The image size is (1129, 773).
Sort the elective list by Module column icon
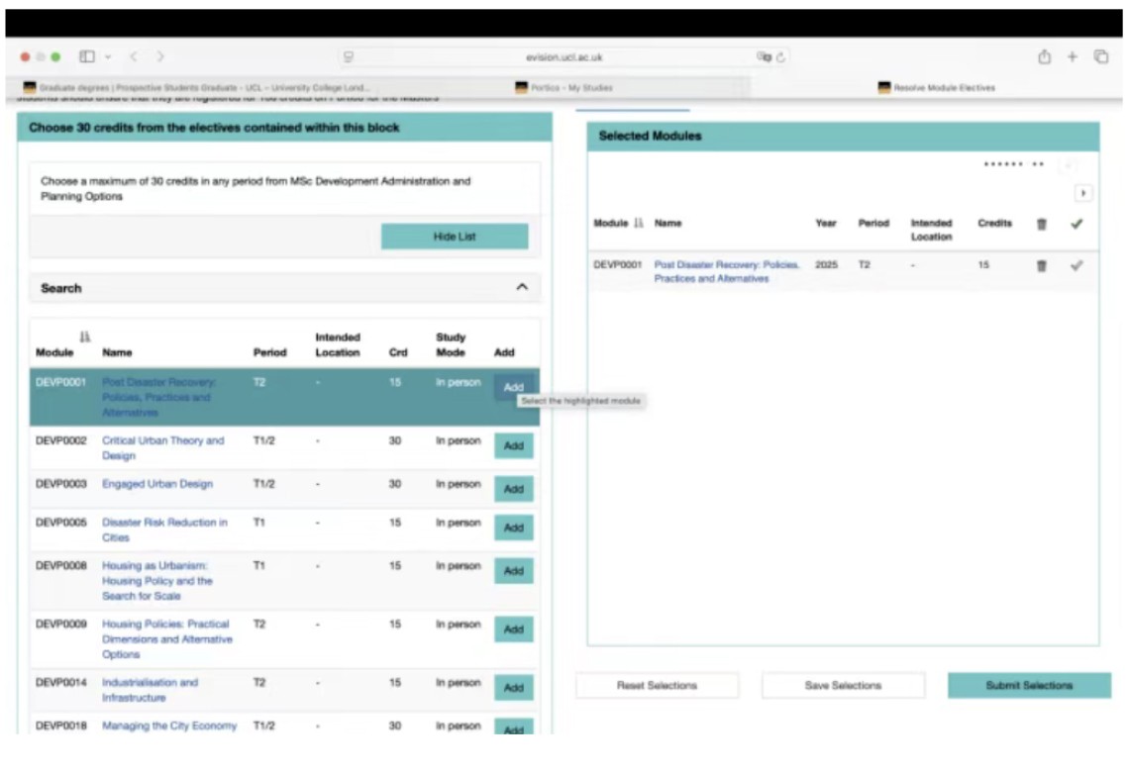pos(85,338)
